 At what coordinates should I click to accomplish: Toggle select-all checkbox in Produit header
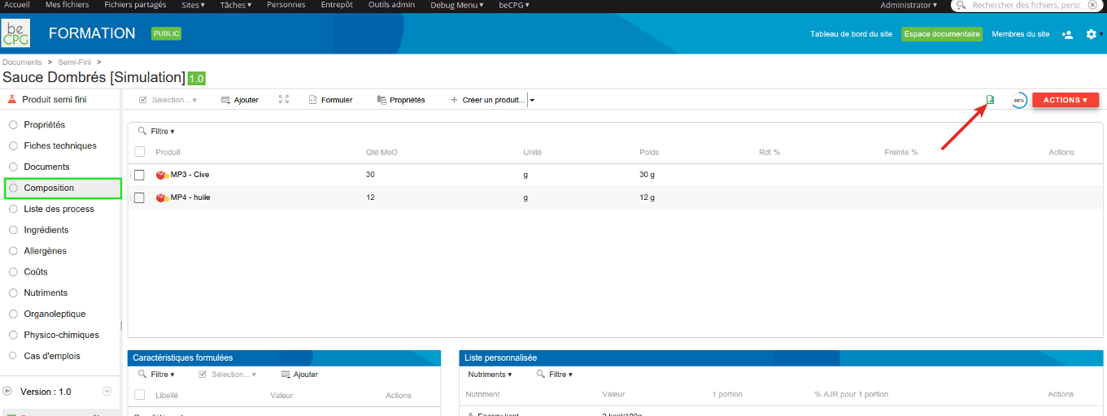tap(139, 152)
